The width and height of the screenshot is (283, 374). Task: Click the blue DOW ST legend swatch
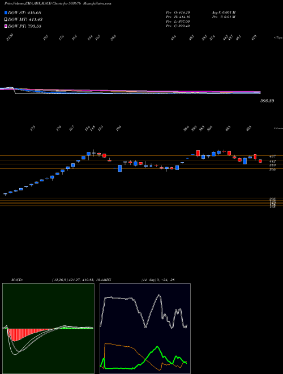tap(6, 12)
